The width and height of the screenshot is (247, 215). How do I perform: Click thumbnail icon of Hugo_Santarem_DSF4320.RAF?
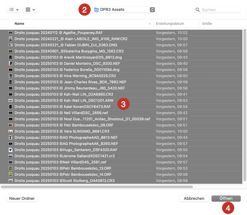10,150
